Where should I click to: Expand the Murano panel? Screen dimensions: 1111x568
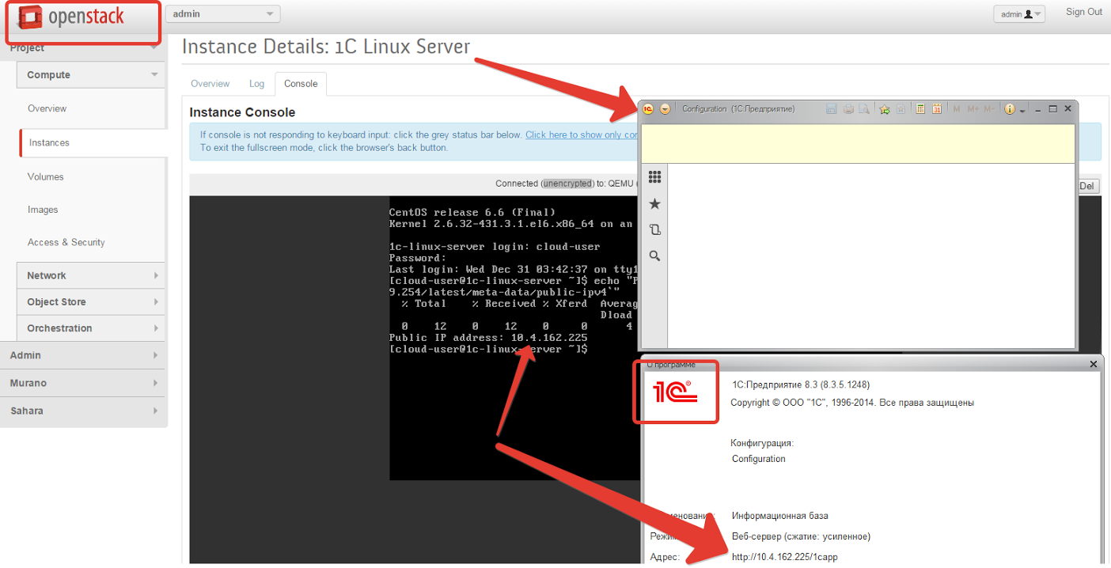point(82,383)
